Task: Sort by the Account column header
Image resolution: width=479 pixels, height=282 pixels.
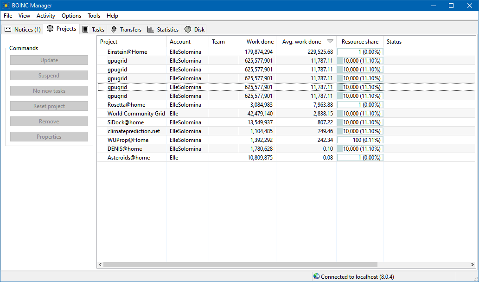Action: tap(188, 42)
